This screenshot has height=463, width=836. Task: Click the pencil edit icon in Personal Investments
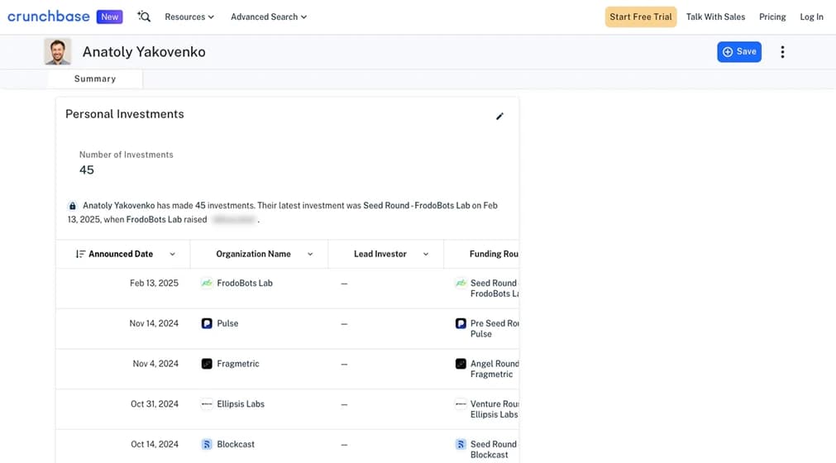pos(499,117)
